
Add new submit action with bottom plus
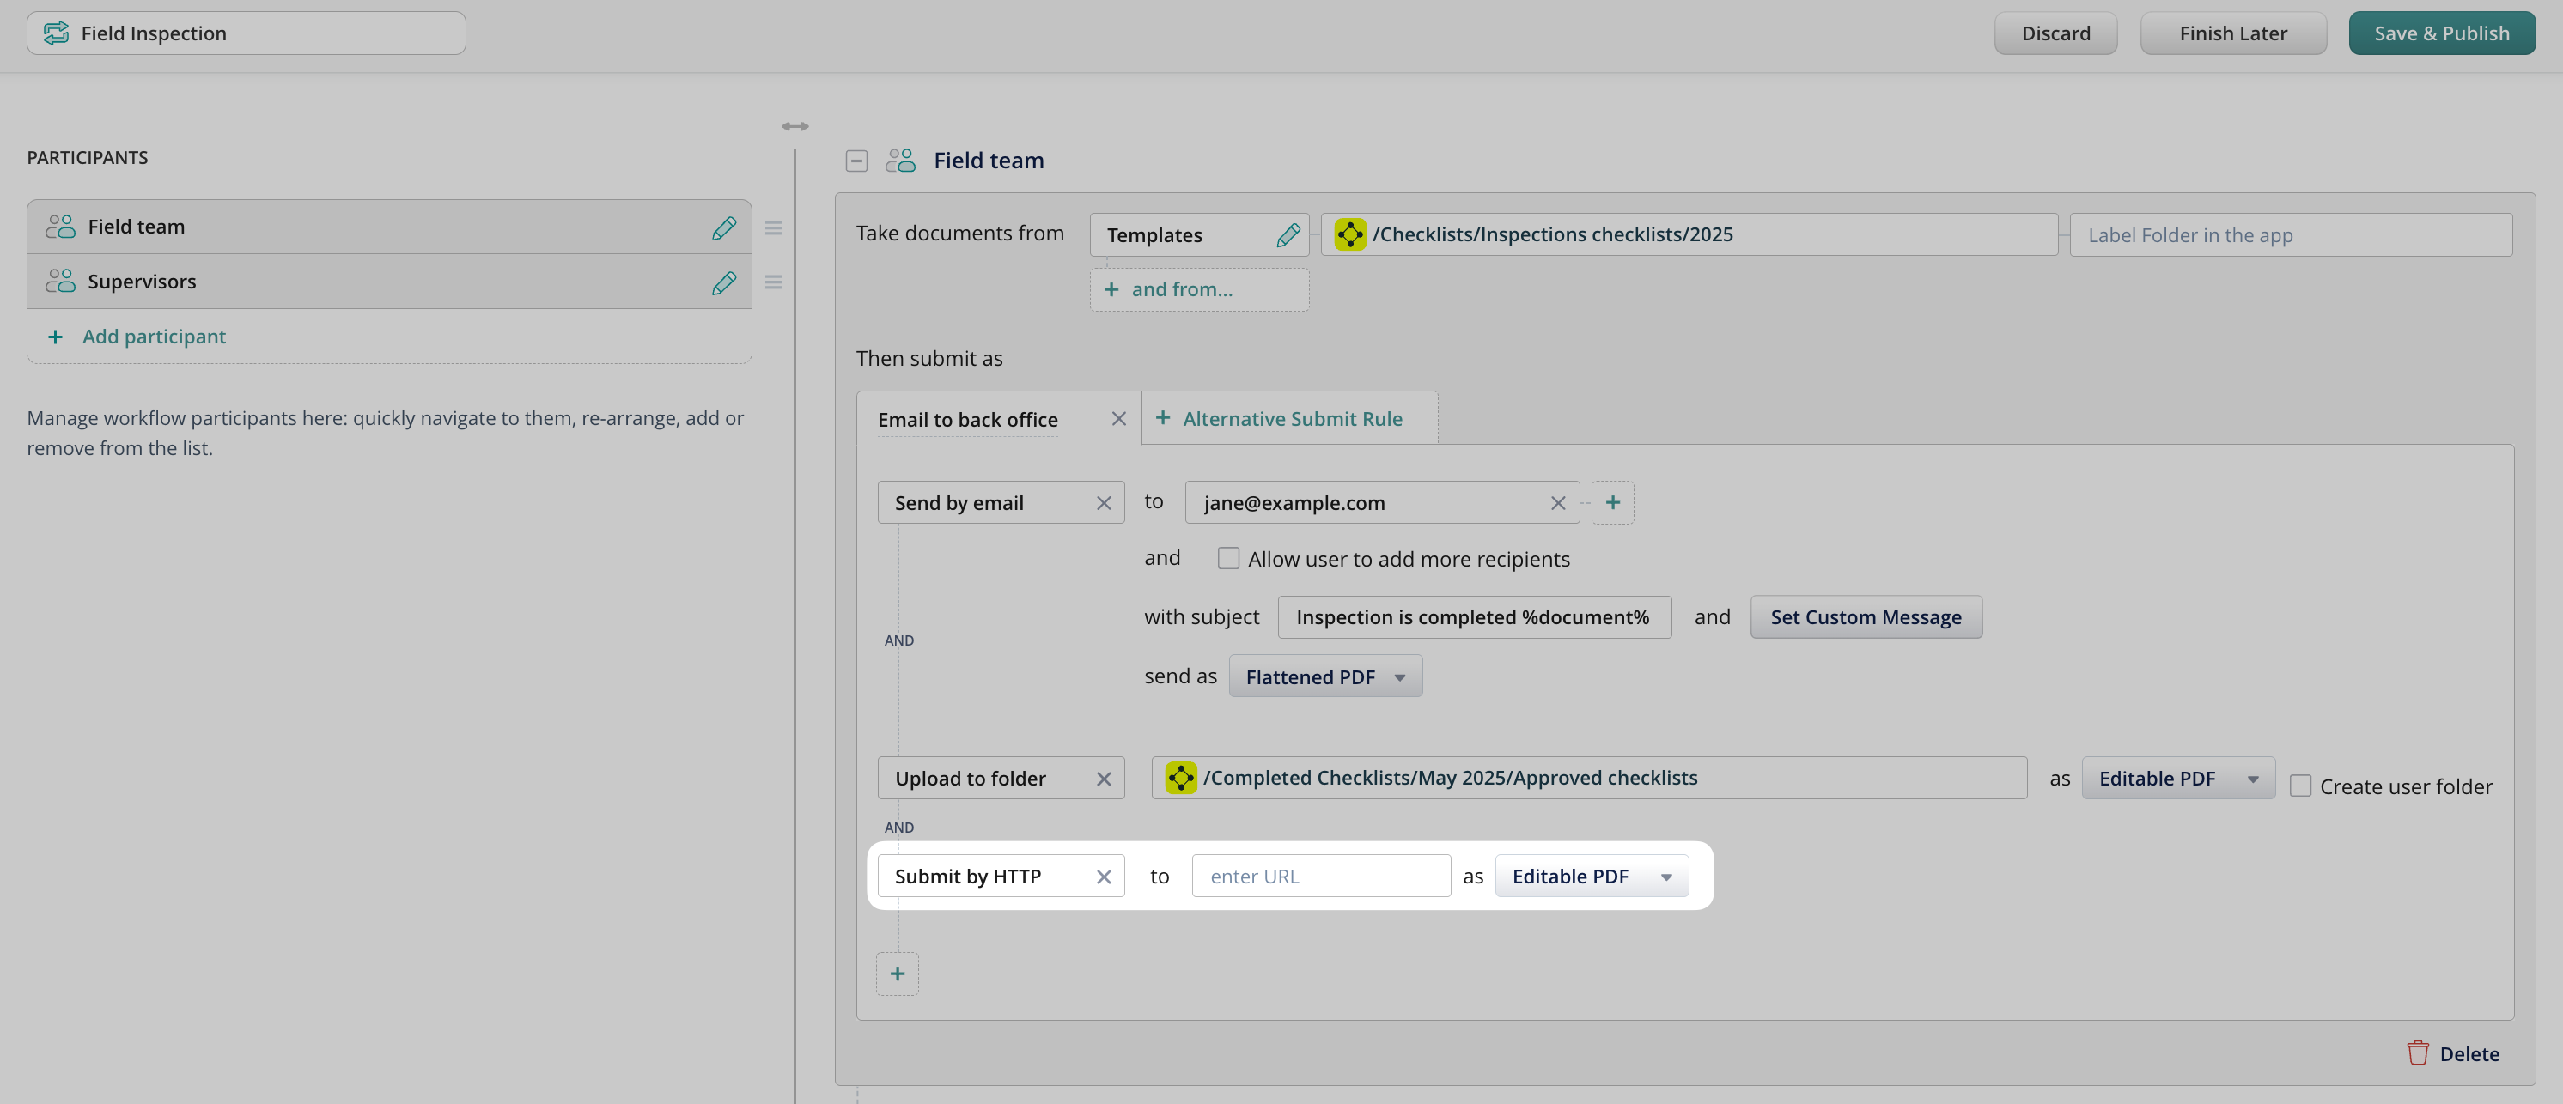pos(897,974)
